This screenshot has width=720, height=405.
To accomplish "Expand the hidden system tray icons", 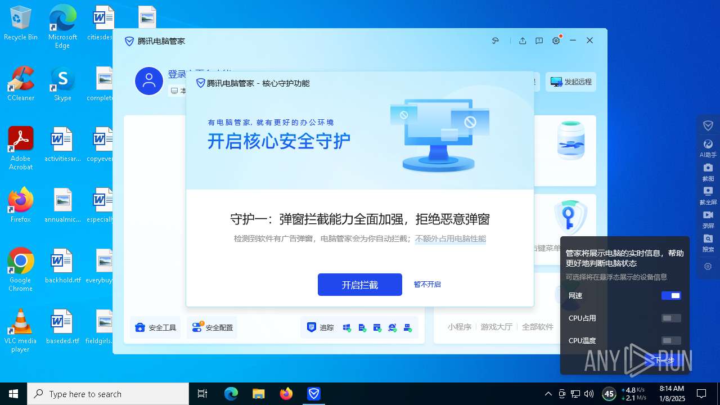I will coord(548,394).
